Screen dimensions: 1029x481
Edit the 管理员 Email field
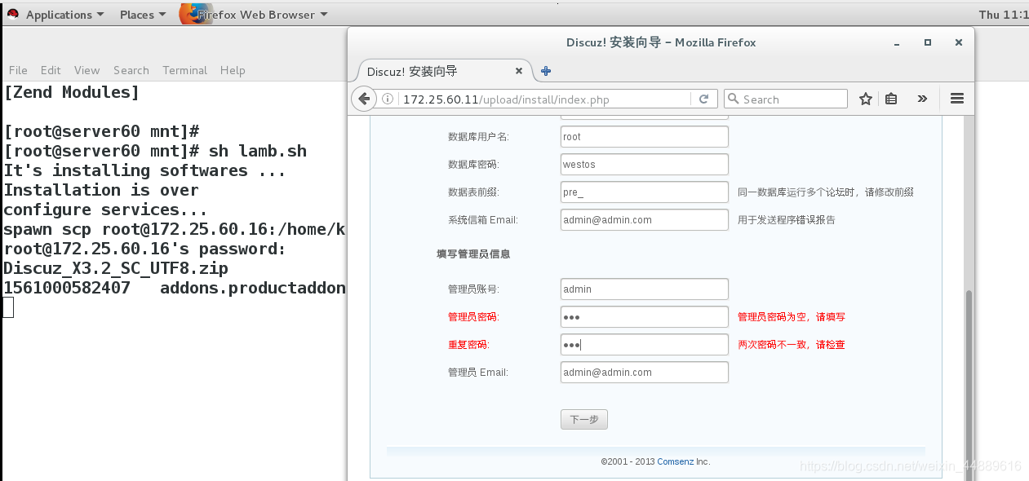(x=645, y=373)
